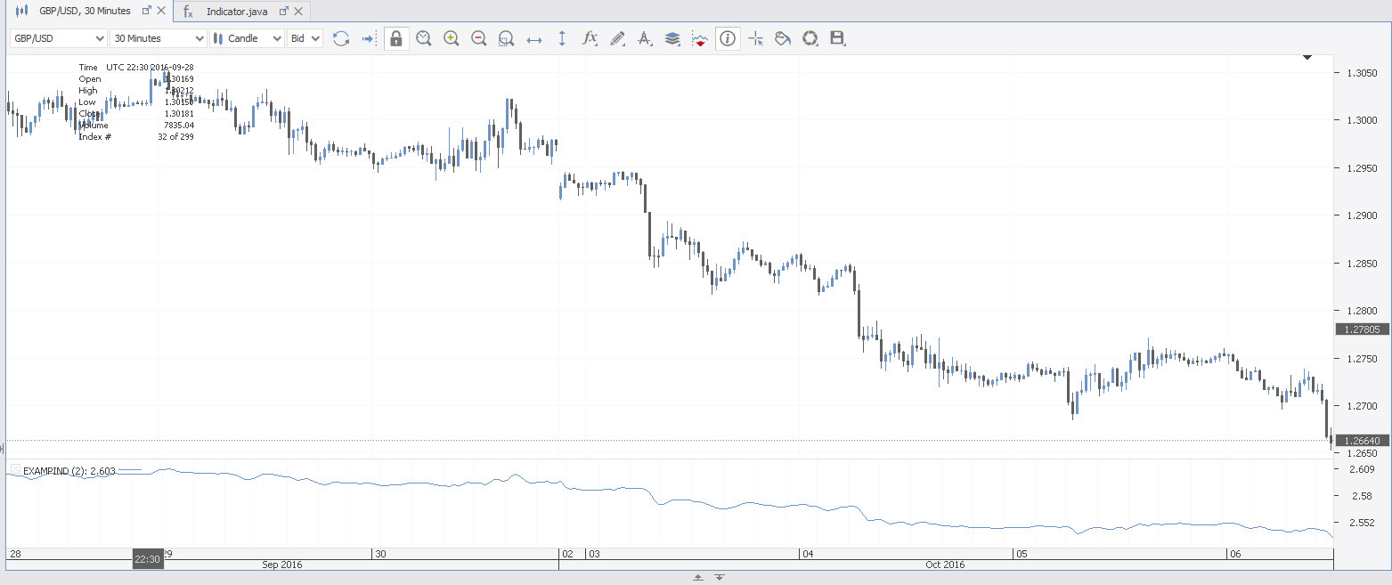The width and height of the screenshot is (1392, 585).
Task: Open the pencil drawing tools
Action: point(617,38)
